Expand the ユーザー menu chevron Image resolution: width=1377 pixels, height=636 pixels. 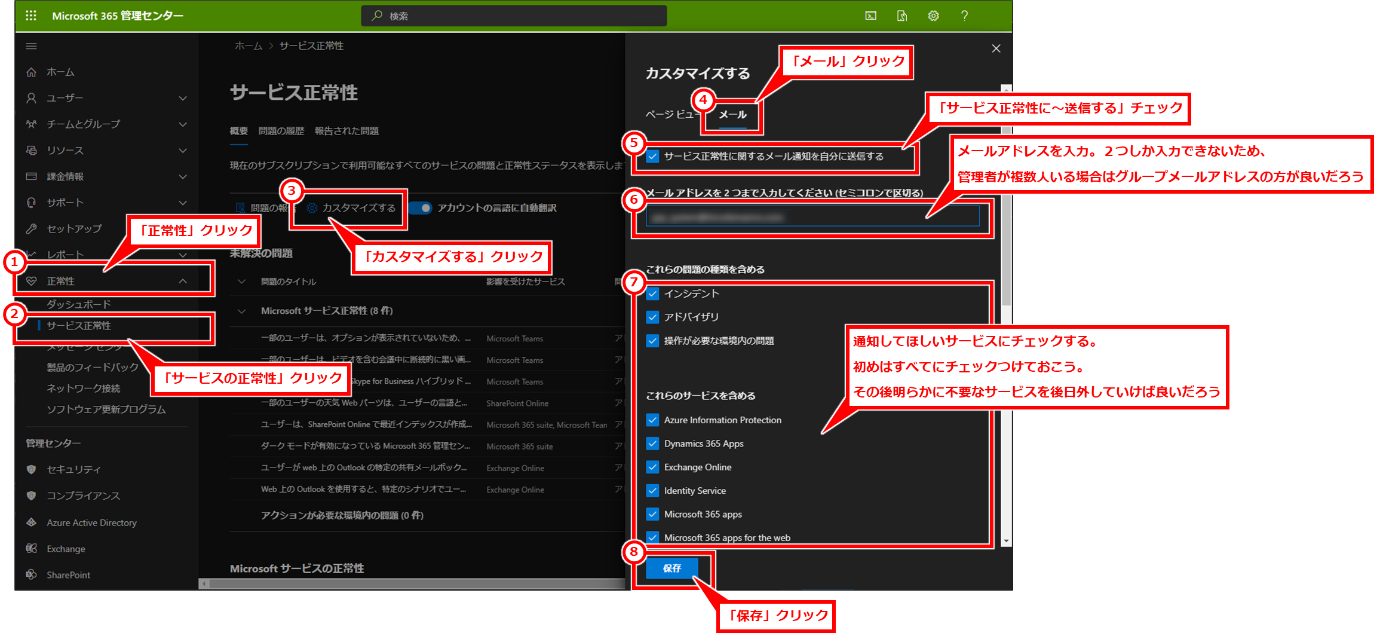pos(183,98)
